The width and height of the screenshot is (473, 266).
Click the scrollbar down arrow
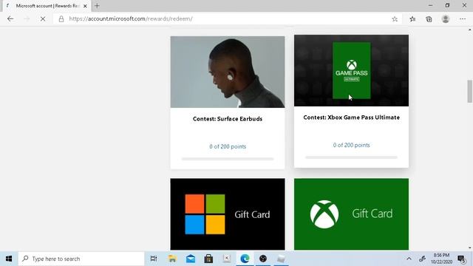point(470,248)
